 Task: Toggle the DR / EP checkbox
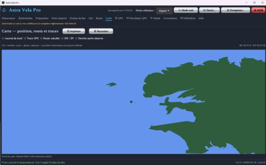(62, 38)
